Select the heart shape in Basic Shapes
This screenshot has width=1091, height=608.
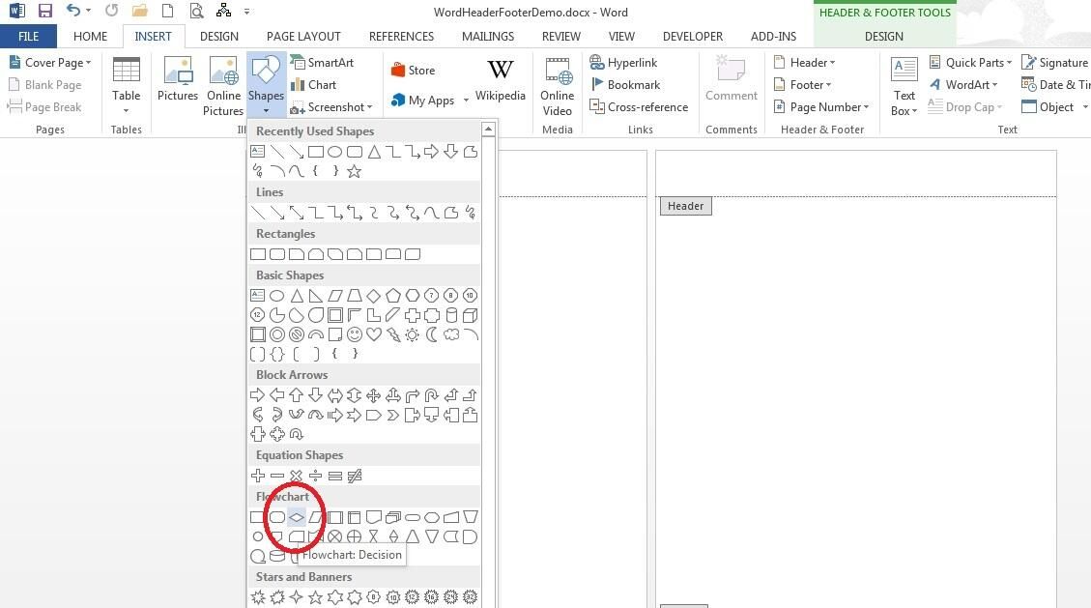click(x=373, y=333)
